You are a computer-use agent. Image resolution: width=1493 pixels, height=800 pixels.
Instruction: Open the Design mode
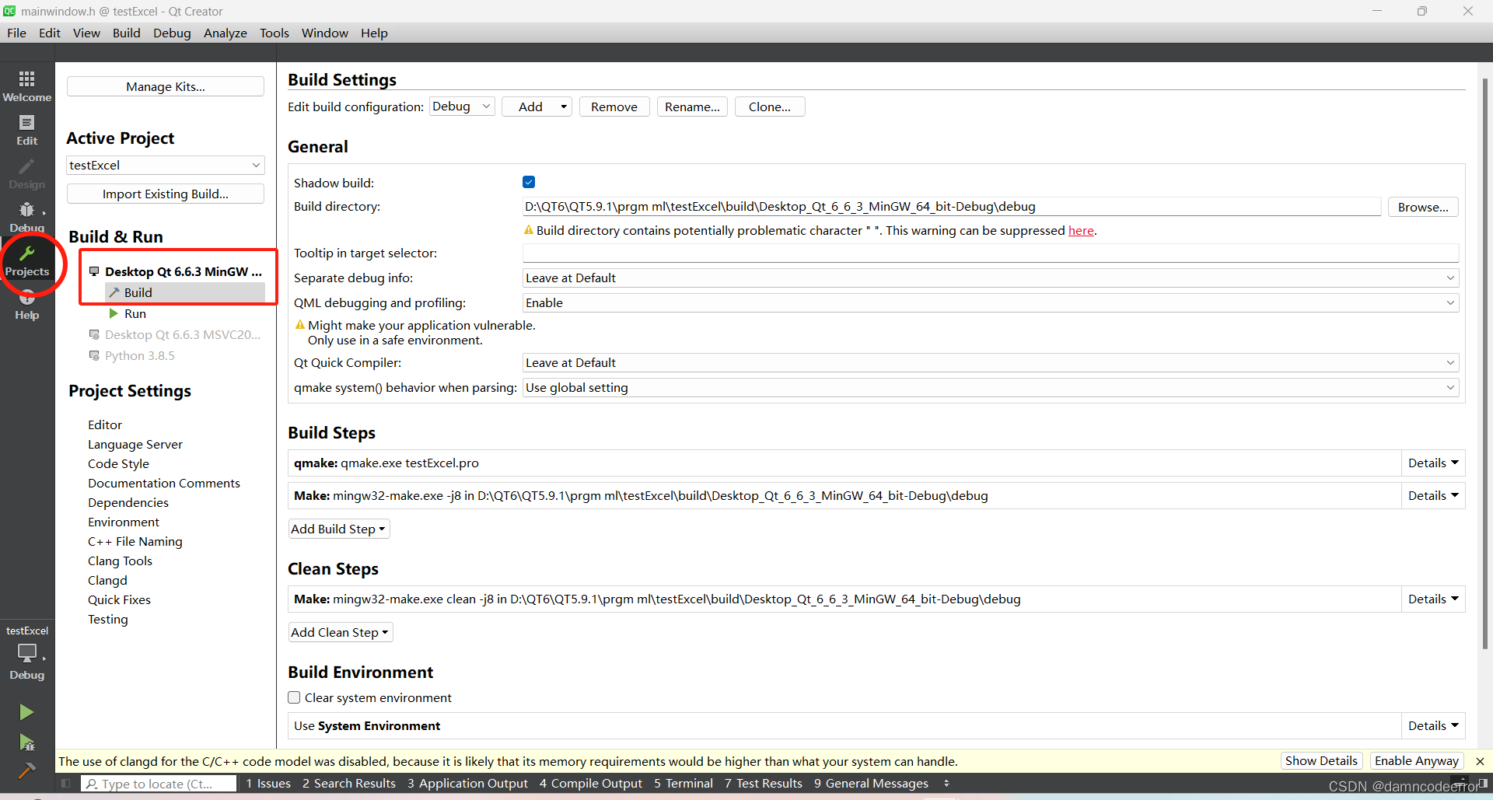click(x=26, y=173)
